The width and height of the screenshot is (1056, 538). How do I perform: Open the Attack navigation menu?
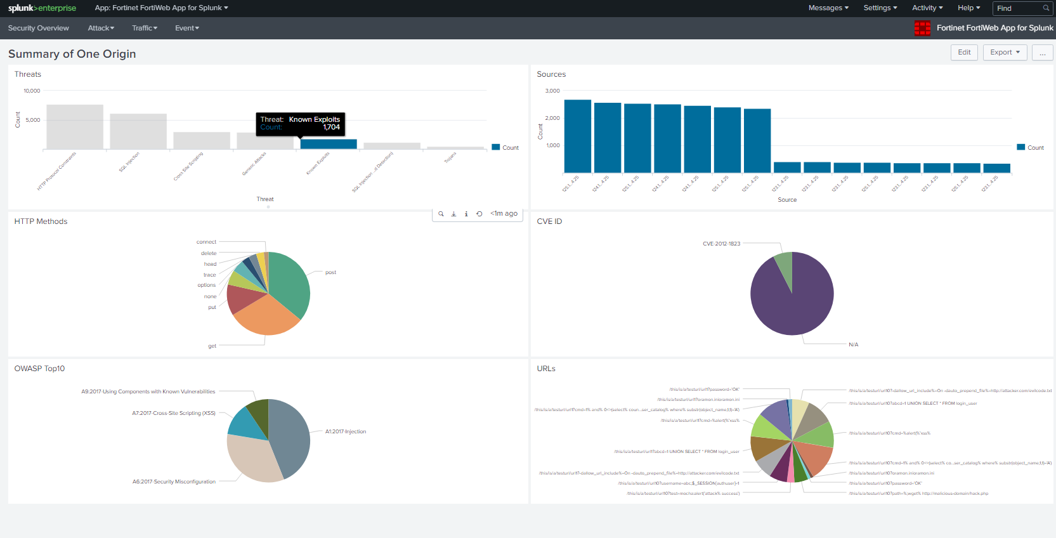(x=101, y=28)
